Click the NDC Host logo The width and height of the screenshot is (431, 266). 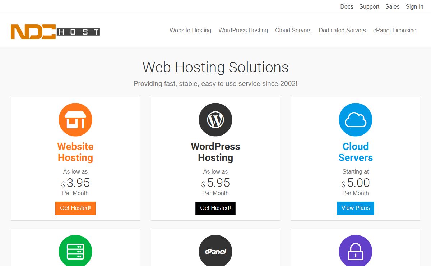coord(55,32)
